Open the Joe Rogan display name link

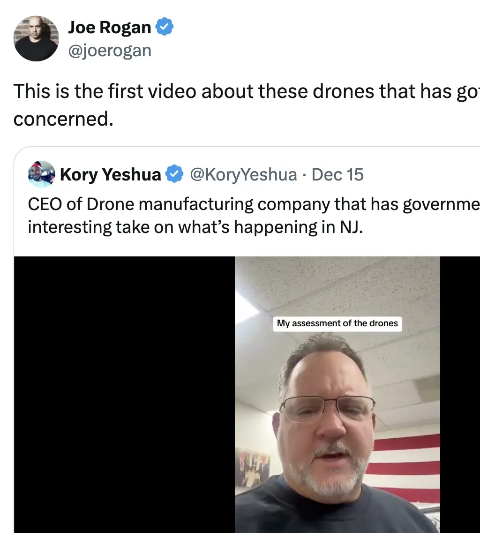click(110, 28)
